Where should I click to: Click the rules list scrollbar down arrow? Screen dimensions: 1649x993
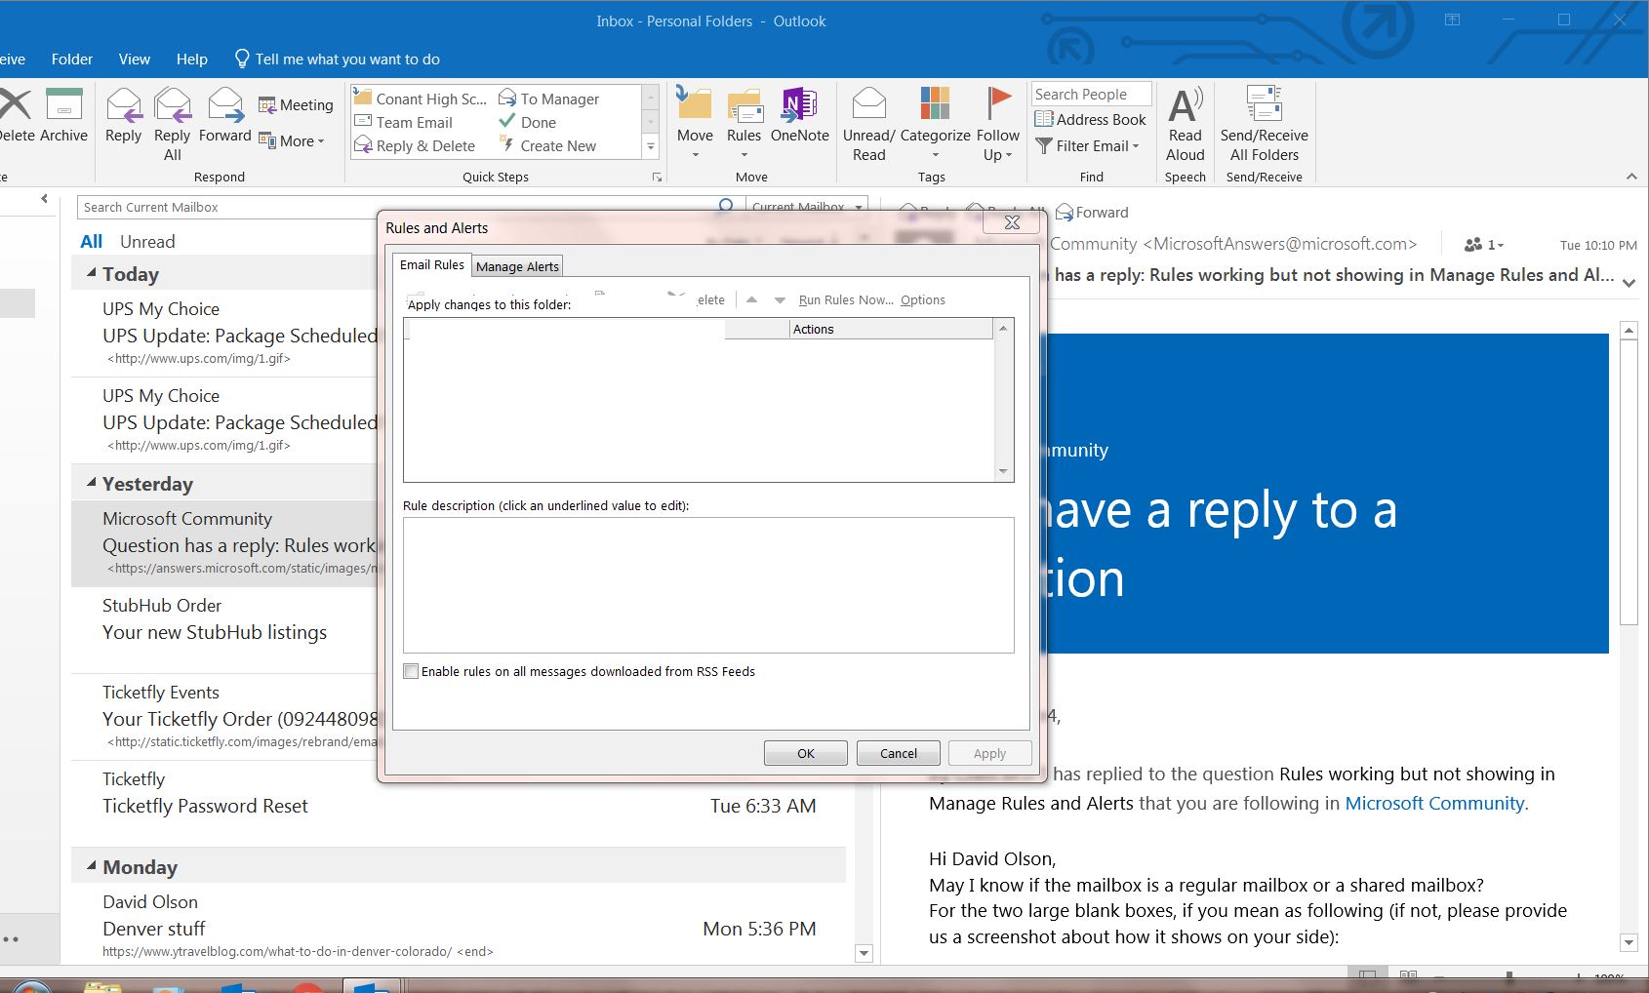(x=1003, y=472)
